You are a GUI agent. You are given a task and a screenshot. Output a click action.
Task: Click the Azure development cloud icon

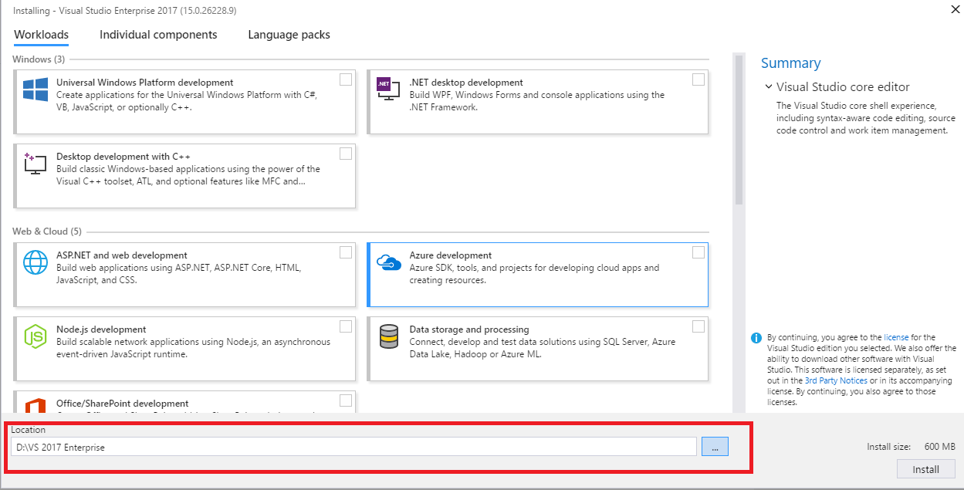click(x=387, y=262)
